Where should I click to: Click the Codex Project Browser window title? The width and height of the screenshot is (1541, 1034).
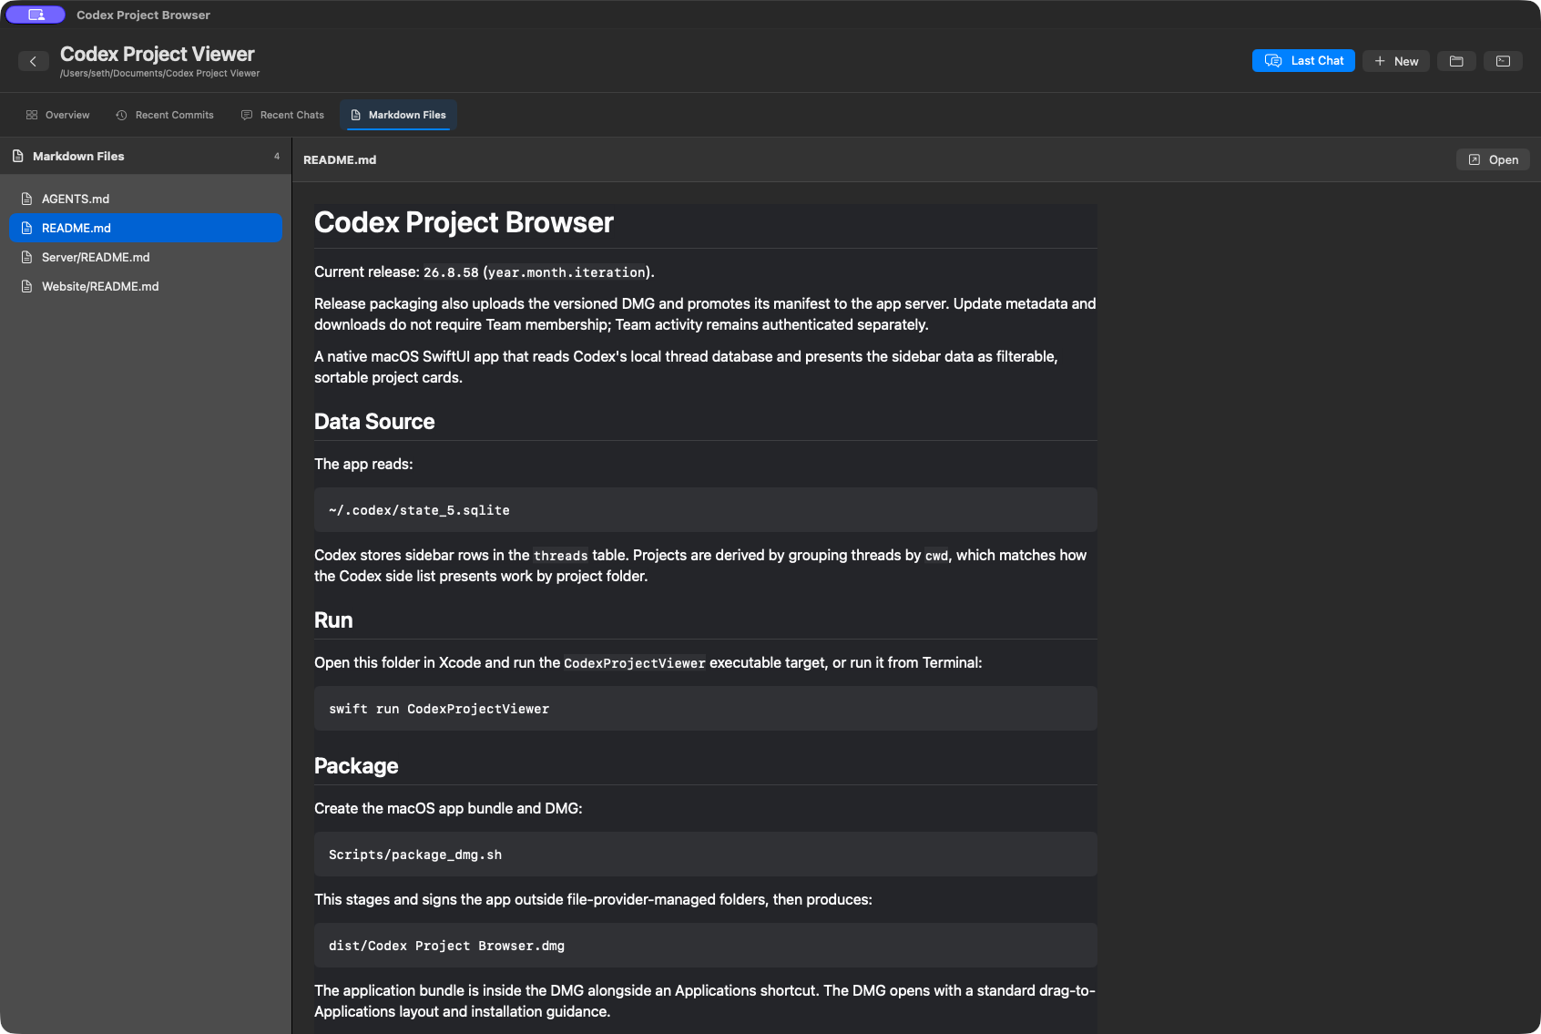click(x=143, y=15)
